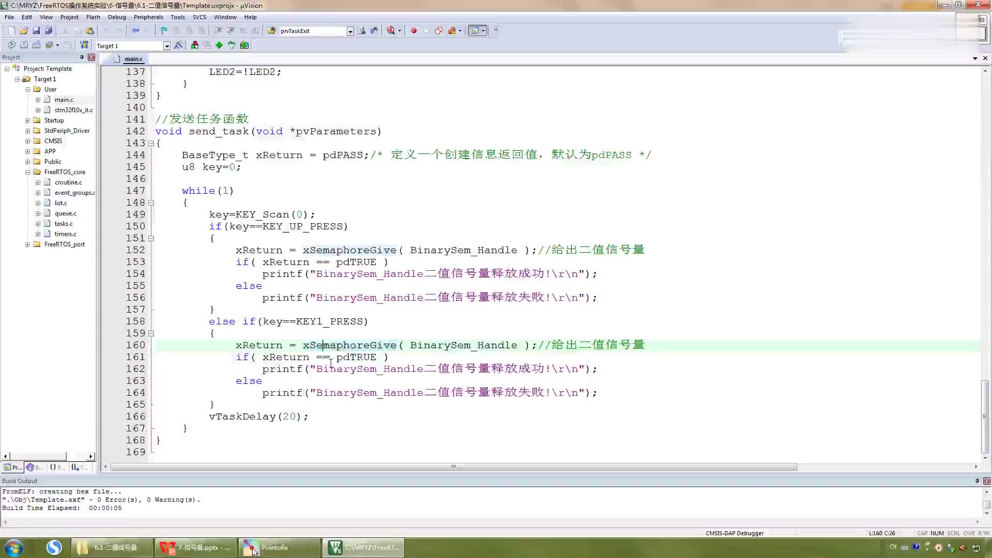
Task: Open Pointofix from the taskbar
Action: point(280,548)
